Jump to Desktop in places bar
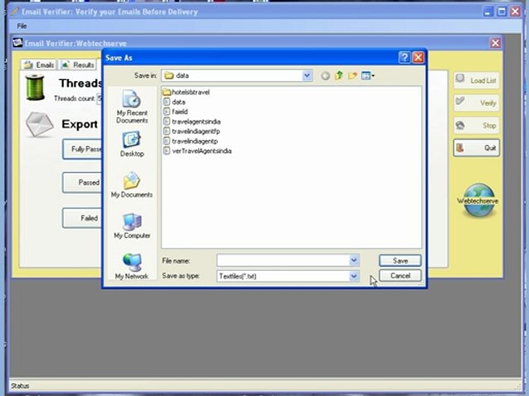 (132, 145)
